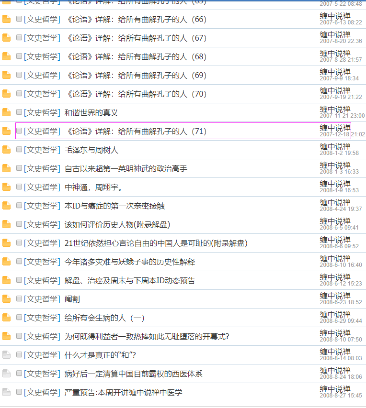Open thread 毛泽东与周树人
The width and height of the screenshot is (366, 408).
point(91,150)
